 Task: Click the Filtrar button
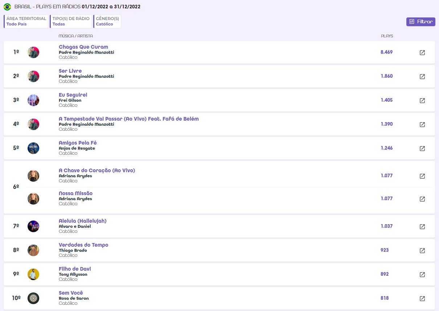pos(421,22)
